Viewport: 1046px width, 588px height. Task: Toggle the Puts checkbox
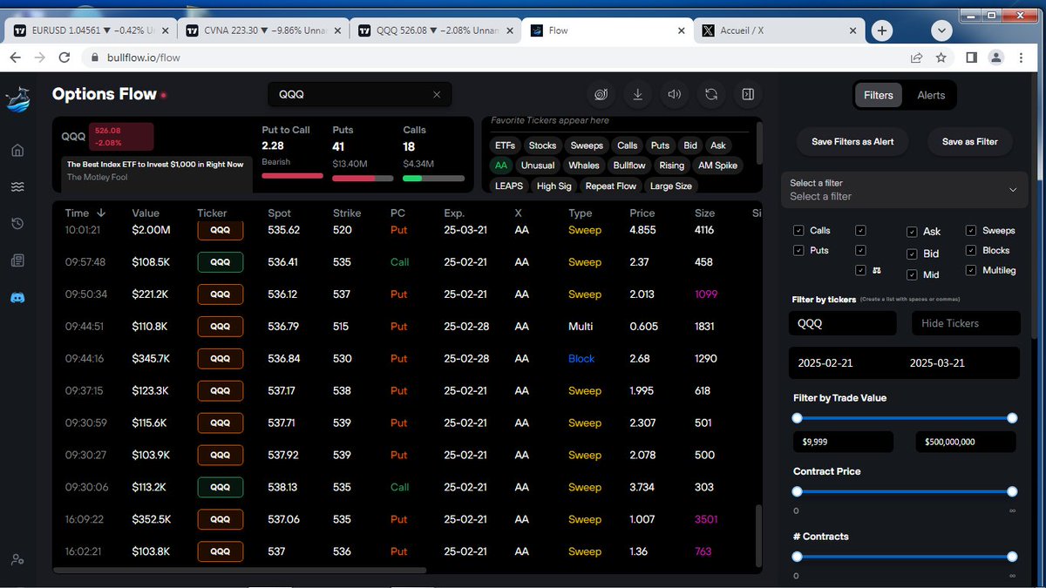(798, 250)
